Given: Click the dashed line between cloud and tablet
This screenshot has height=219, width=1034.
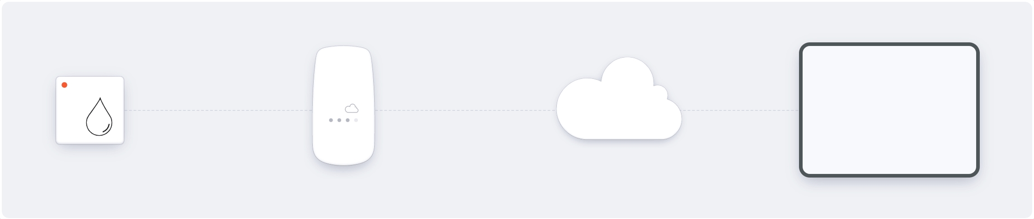Looking at the screenshot, I should pos(740,110).
